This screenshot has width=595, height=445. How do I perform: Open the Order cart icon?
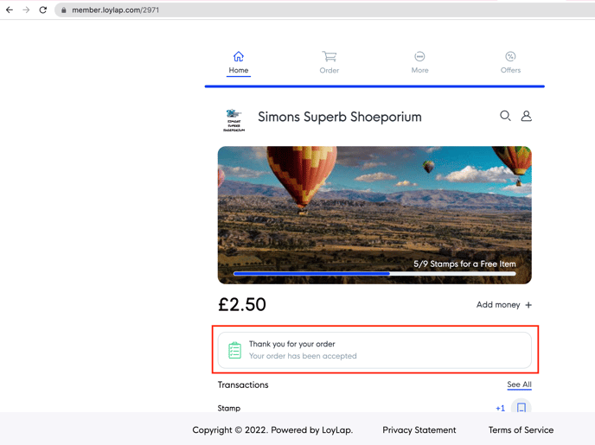click(329, 56)
